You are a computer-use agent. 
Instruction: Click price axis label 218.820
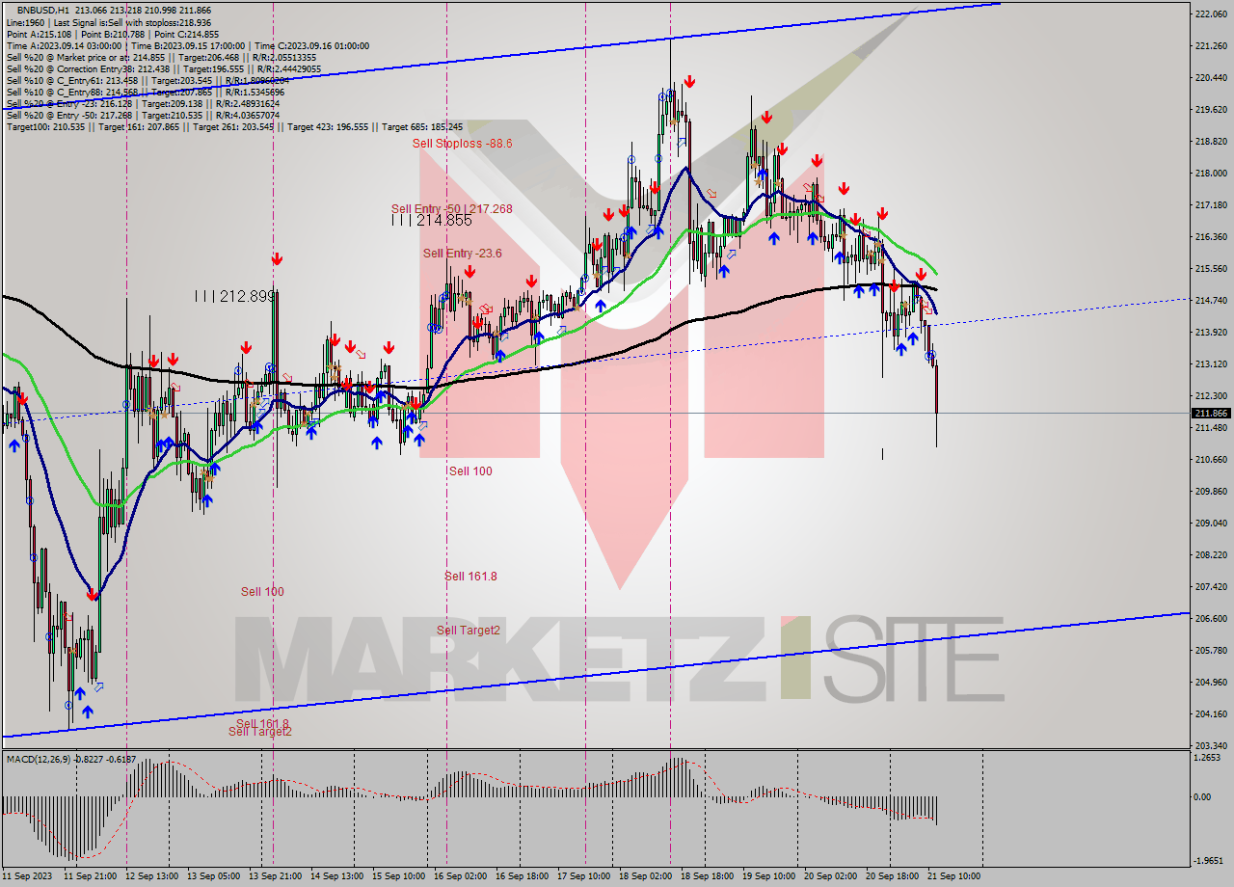point(1211,141)
